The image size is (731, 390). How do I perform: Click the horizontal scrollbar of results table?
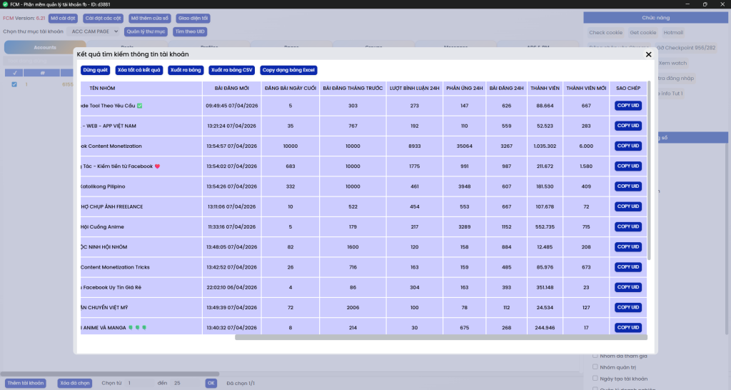pos(440,337)
